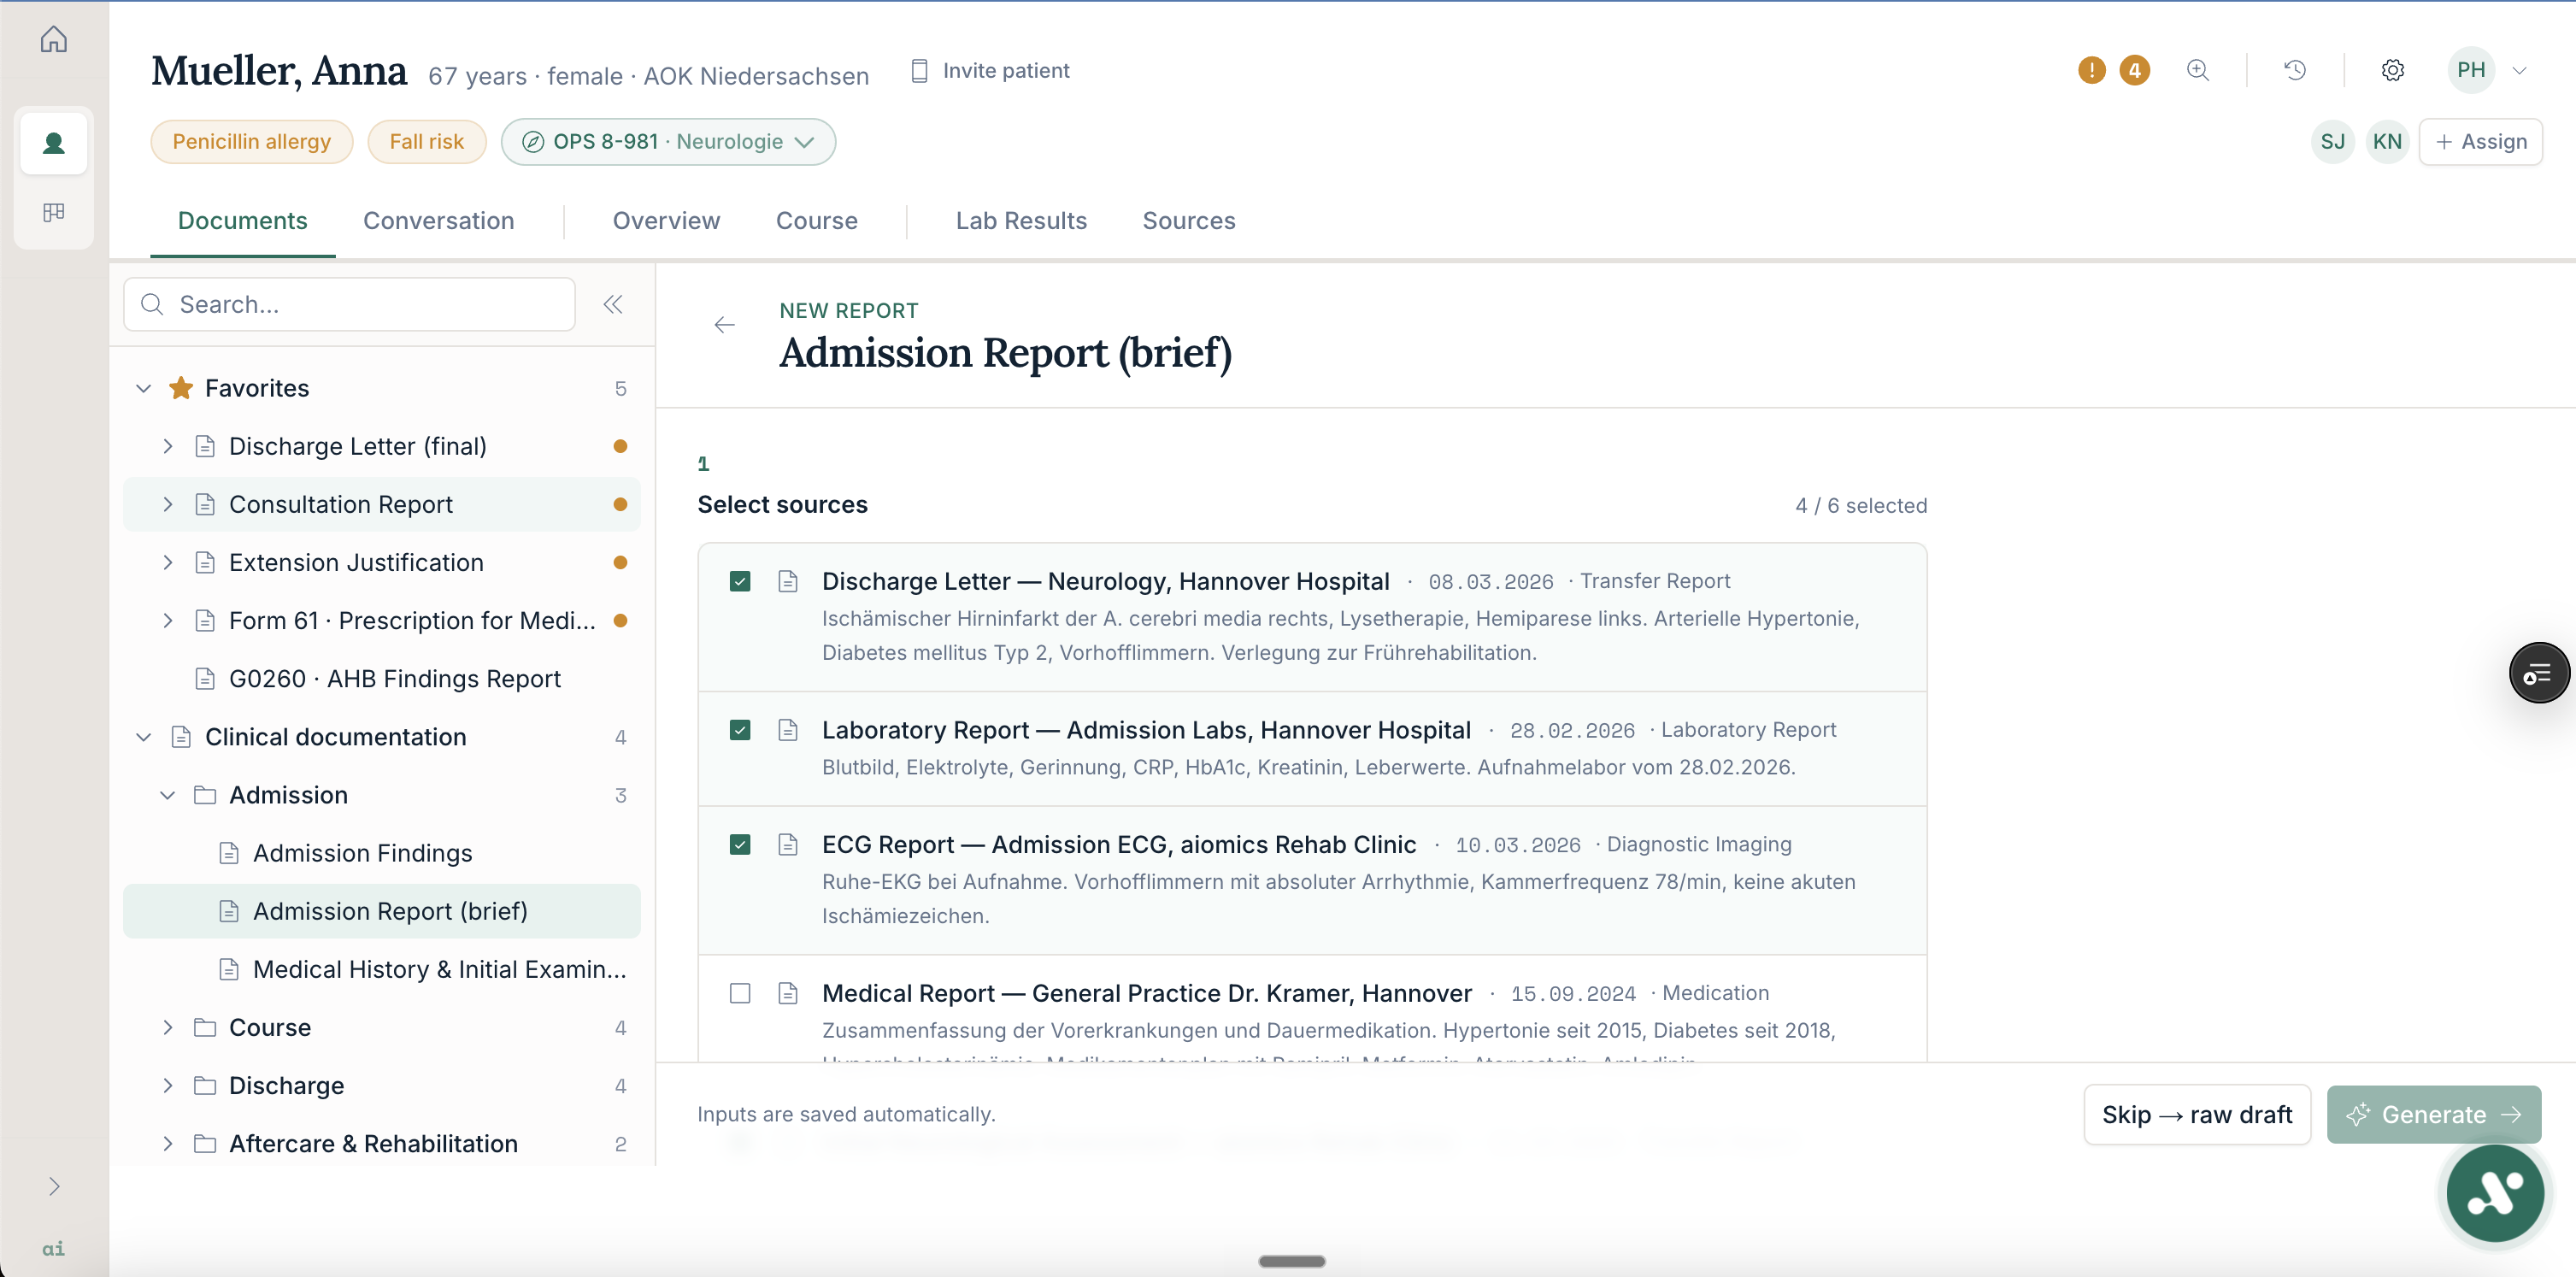Screen dimensions: 2576x1277
Task: Uncheck the Laboratory Report Admission Labs source
Action: [x=740, y=730]
